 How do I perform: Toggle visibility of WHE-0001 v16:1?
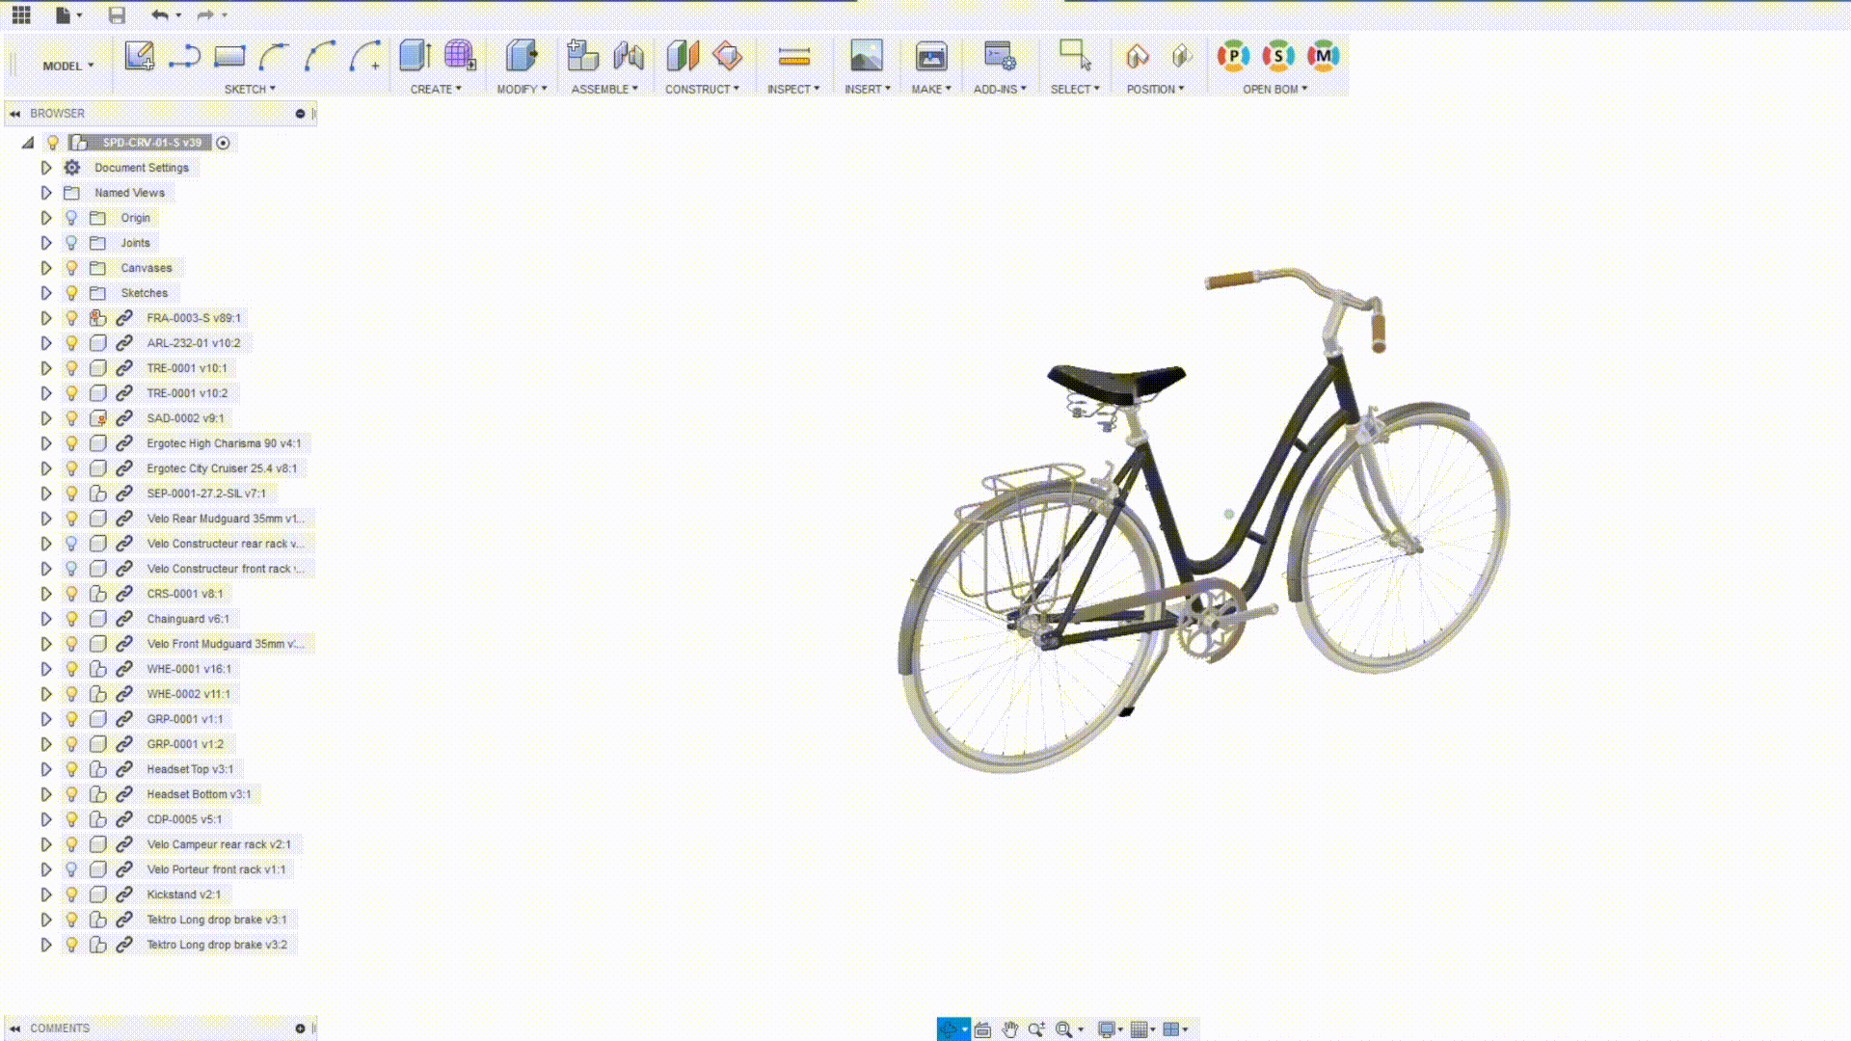(71, 667)
